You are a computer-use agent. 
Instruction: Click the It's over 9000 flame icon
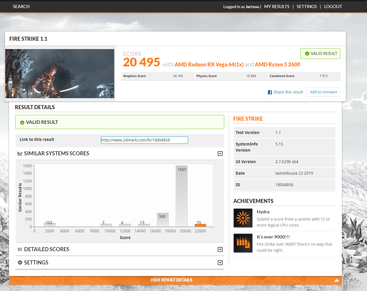click(243, 243)
